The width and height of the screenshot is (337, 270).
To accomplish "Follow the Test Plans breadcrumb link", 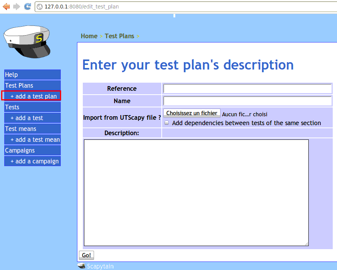I will pyautogui.click(x=119, y=36).
